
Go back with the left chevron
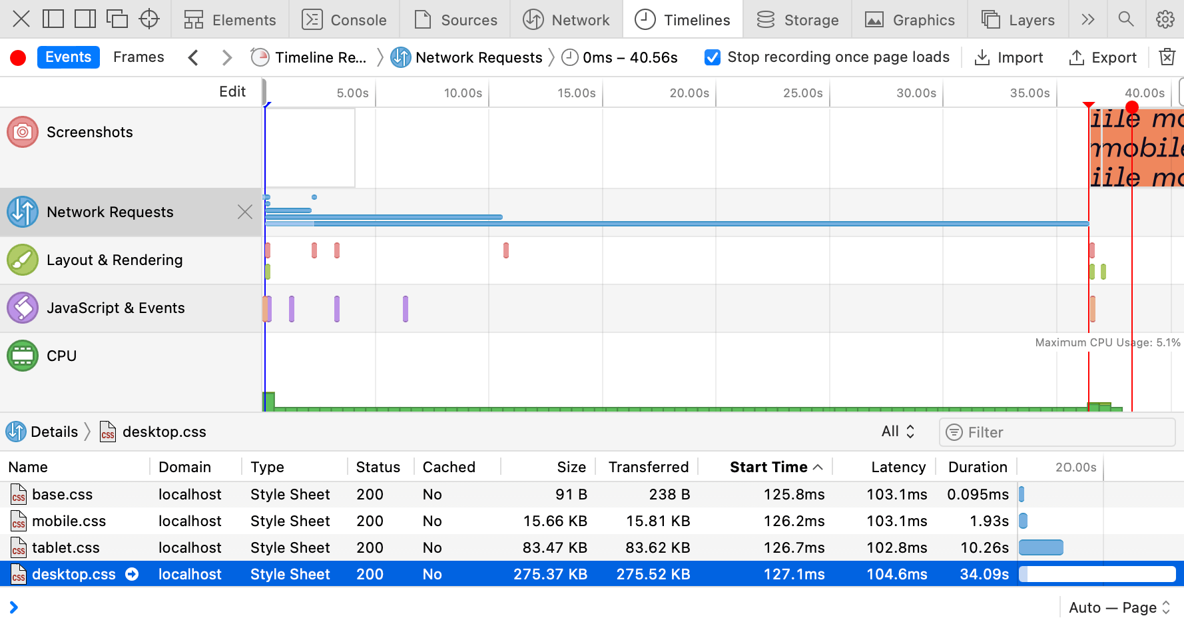click(193, 58)
